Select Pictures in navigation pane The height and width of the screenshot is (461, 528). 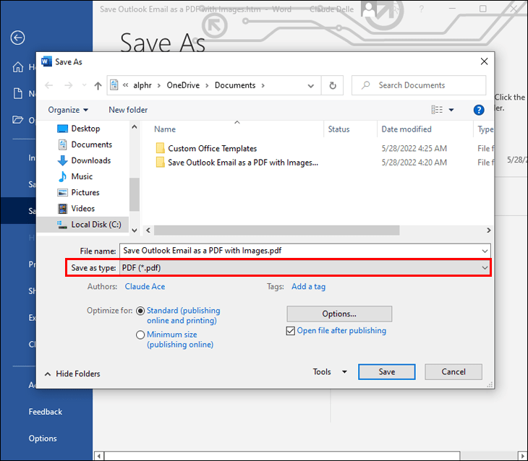78,192
